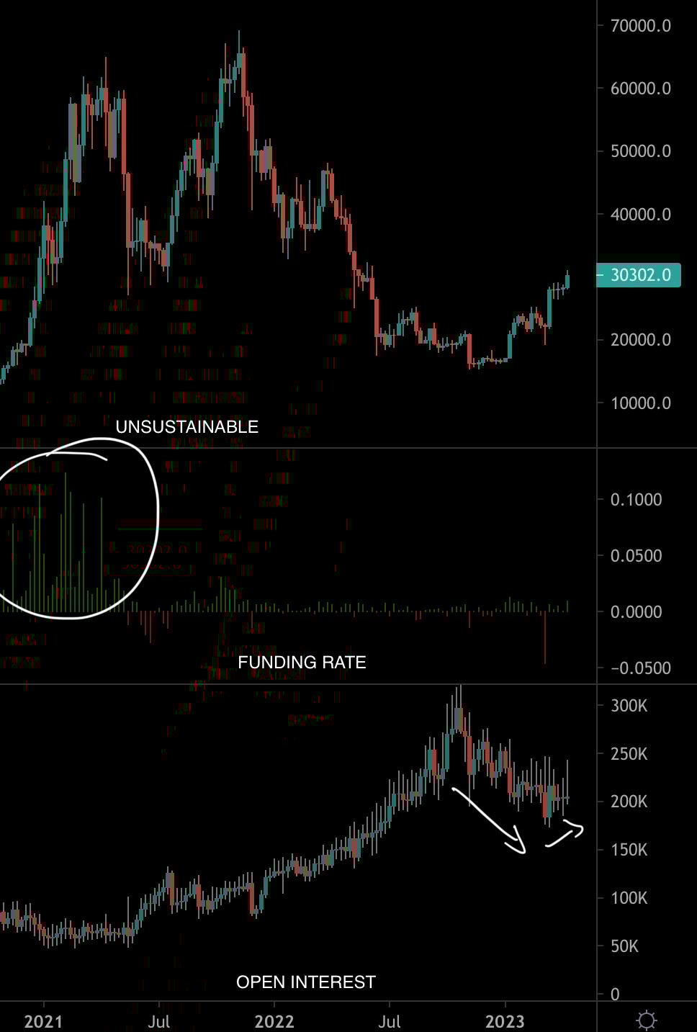Viewport: 697px width, 1032px height.
Task: Click the 300K open interest scale label
Action: click(629, 706)
